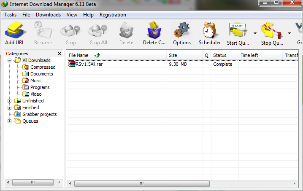Open the Downloads menu

48,15
